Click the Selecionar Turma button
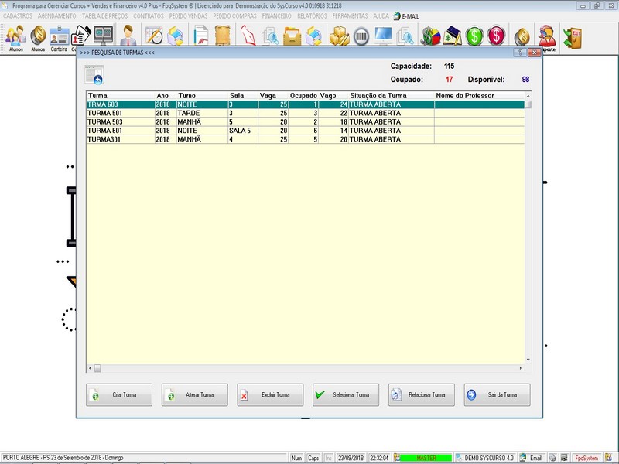 346,394
